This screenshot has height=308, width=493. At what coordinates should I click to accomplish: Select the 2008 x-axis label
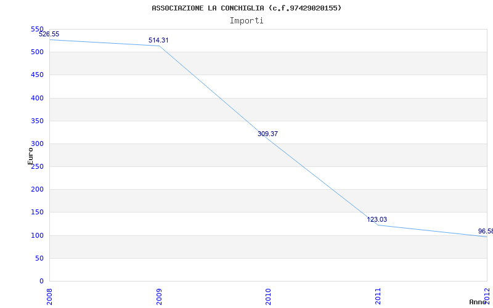(49, 296)
